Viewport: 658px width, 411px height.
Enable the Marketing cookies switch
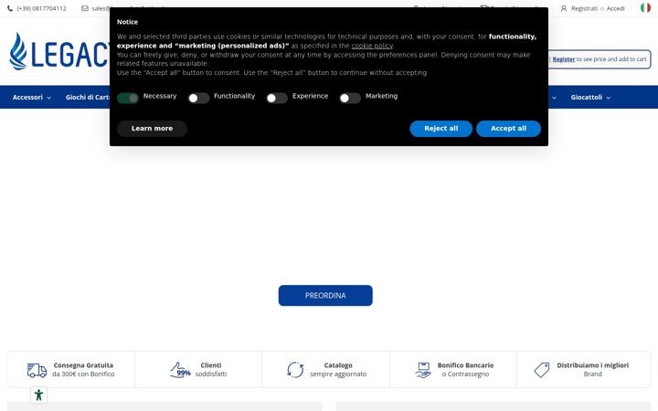350,98
